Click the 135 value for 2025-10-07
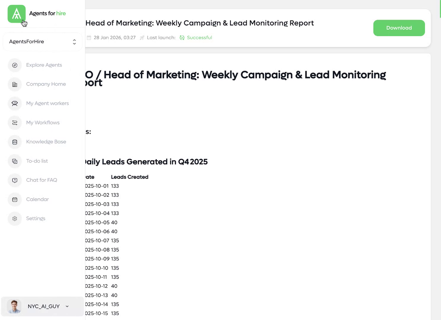 point(115,241)
